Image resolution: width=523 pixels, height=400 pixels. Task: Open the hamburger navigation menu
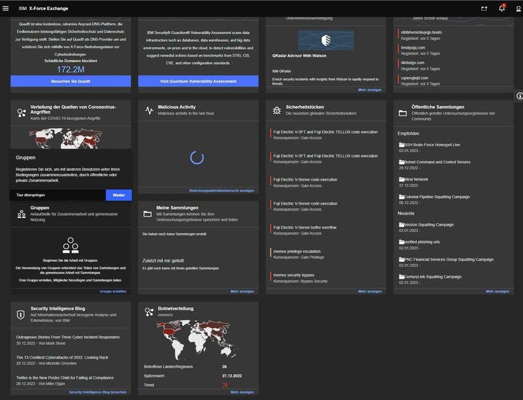coord(5,8)
